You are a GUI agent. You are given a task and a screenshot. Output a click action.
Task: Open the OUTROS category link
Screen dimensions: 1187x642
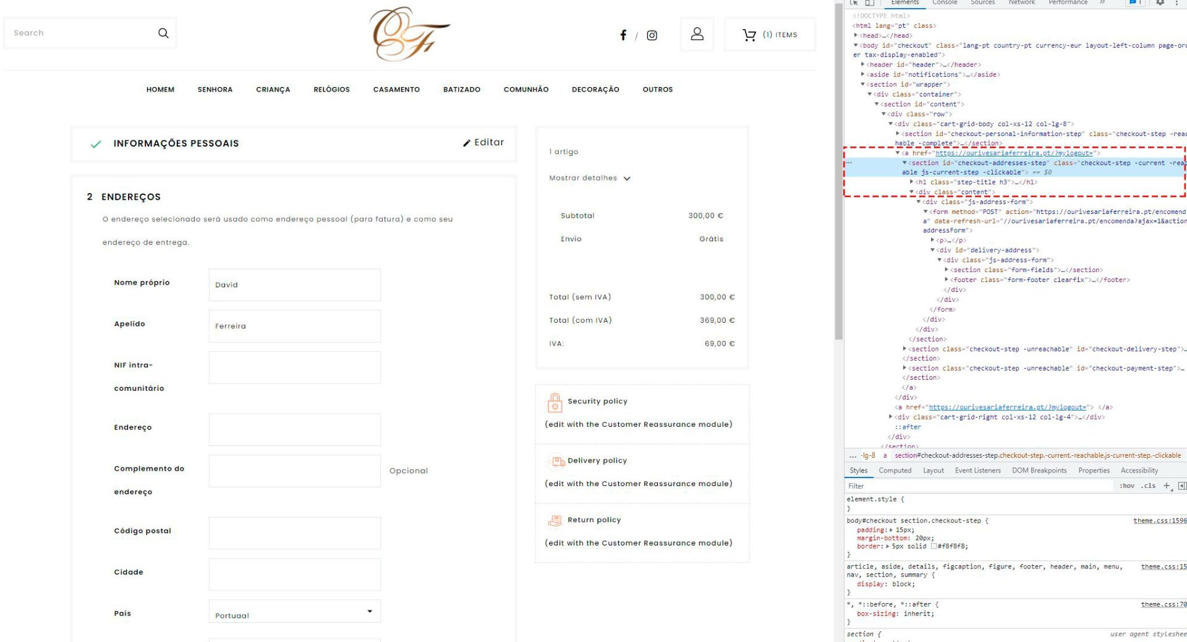658,90
